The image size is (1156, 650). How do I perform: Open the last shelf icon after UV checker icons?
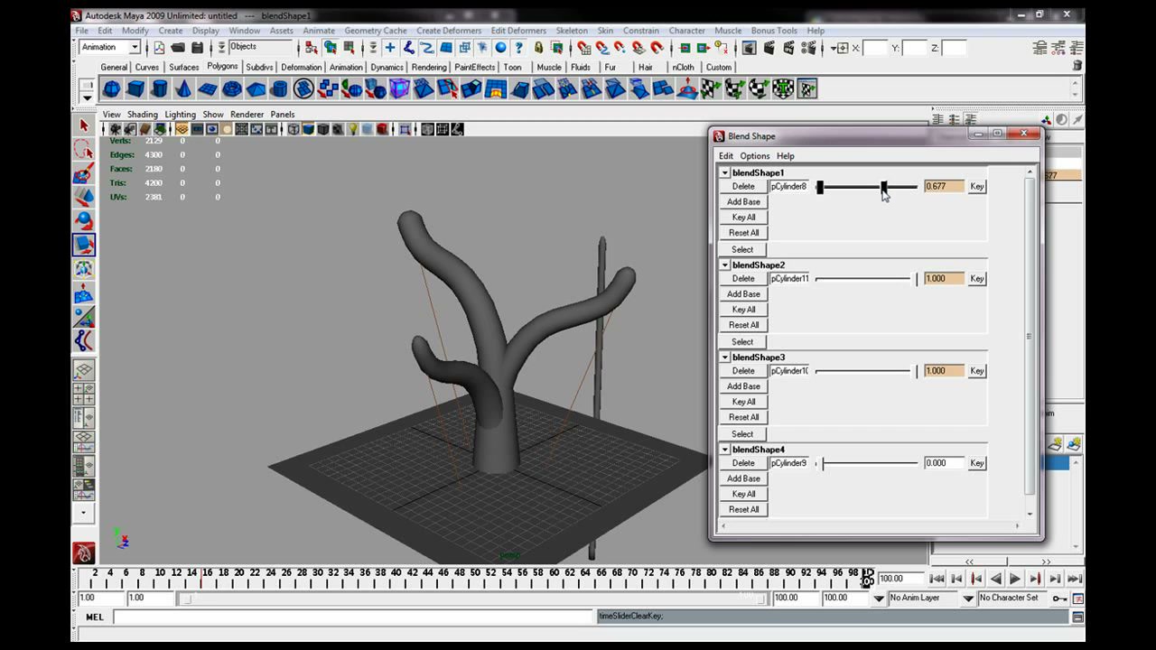(807, 88)
